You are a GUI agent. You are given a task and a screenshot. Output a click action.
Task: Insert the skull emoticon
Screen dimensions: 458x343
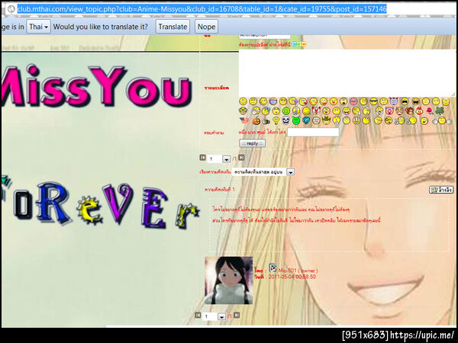tap(285, 120)
